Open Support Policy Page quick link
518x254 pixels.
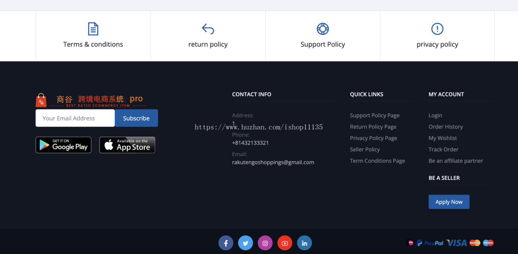375,115
